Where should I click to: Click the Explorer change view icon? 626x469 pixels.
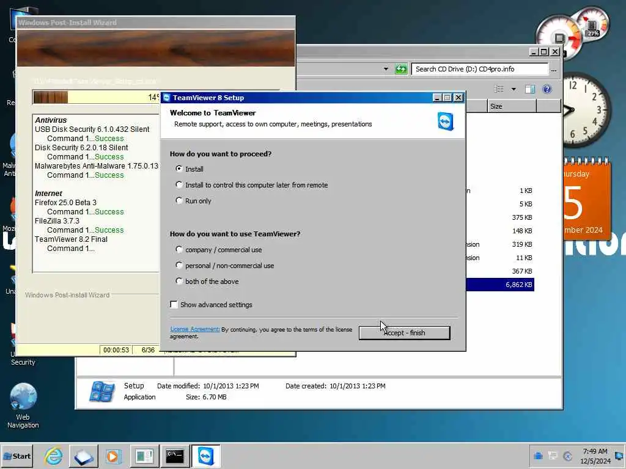499,89
